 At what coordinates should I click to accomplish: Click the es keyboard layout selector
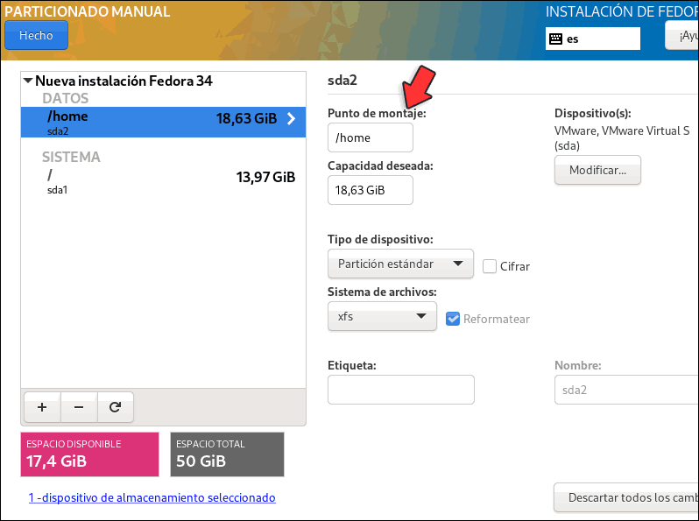592,39
